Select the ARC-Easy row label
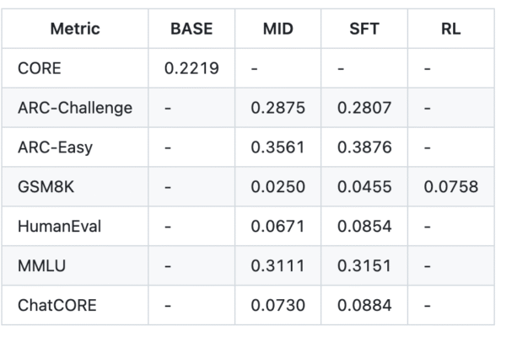The image size is (506, 337). (56, 147)
